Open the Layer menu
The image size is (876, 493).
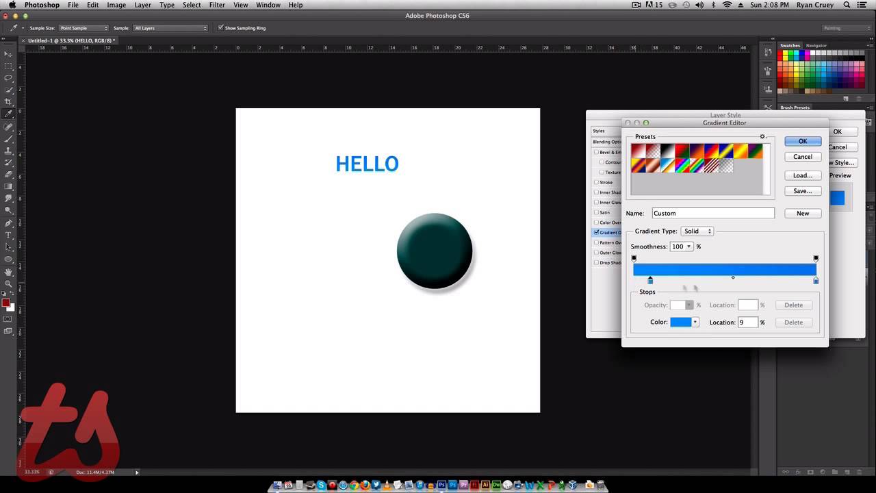click(142, 5)
